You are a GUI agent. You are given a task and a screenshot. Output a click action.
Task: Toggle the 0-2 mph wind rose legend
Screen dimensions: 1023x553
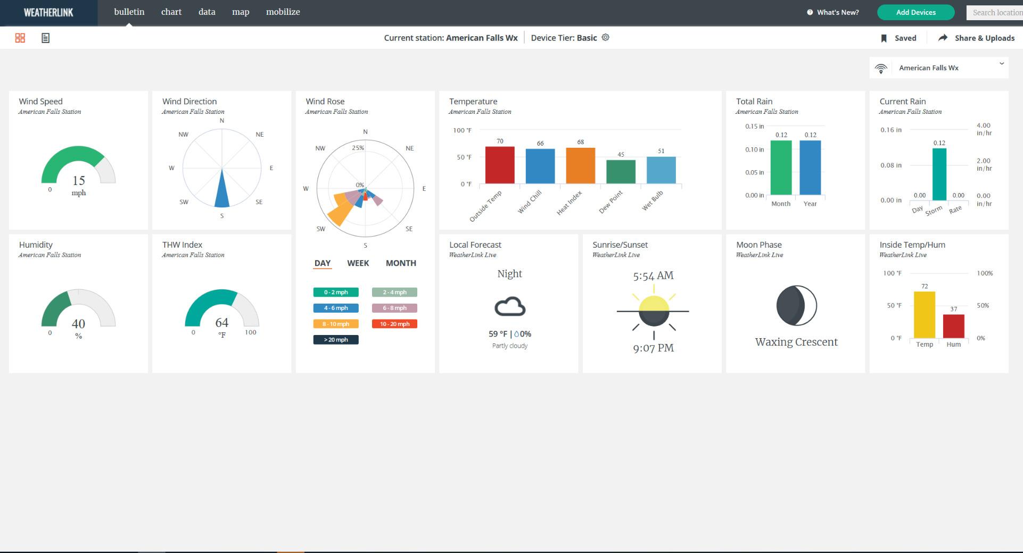[x=336, y=292]
